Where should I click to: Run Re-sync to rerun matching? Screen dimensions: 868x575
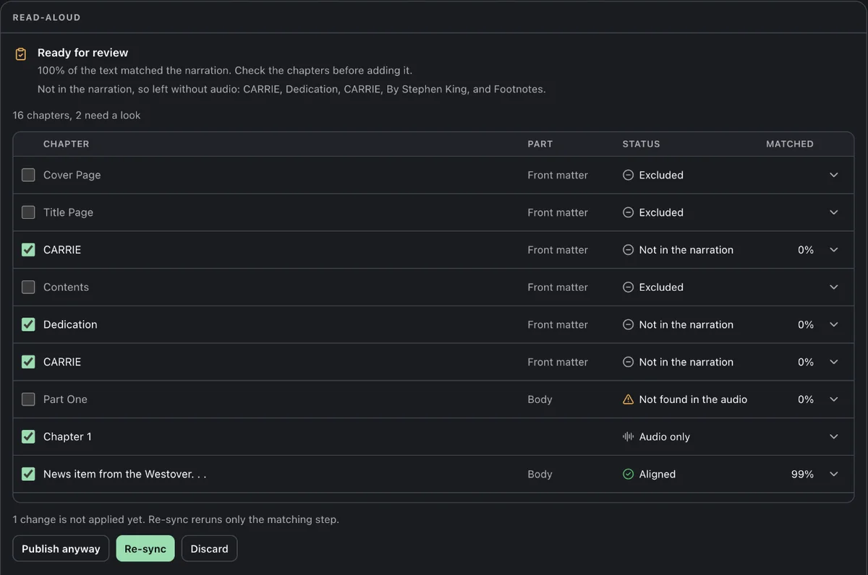tap(145, 548)
